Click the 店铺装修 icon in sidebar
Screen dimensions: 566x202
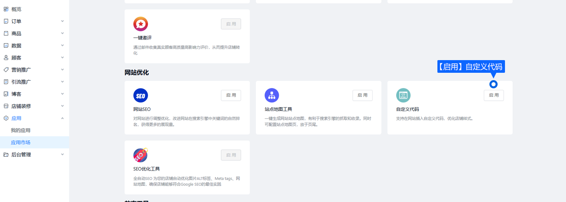coord(6,106)
